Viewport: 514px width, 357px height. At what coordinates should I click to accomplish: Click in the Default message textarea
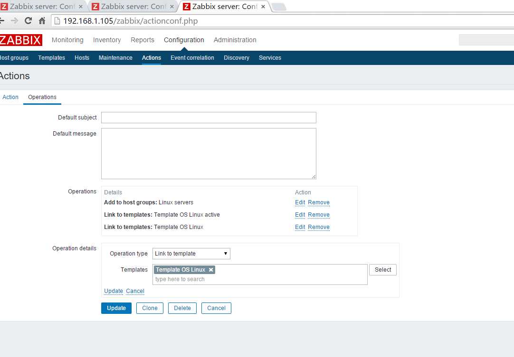click(x=209, y=154)
